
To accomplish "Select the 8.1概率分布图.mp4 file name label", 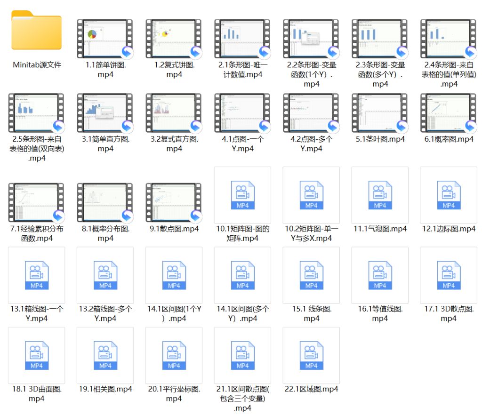I will (x=105, y=233).
